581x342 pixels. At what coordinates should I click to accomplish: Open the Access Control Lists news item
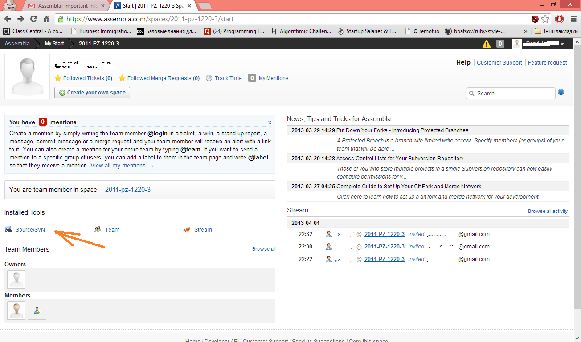point(400,159)
